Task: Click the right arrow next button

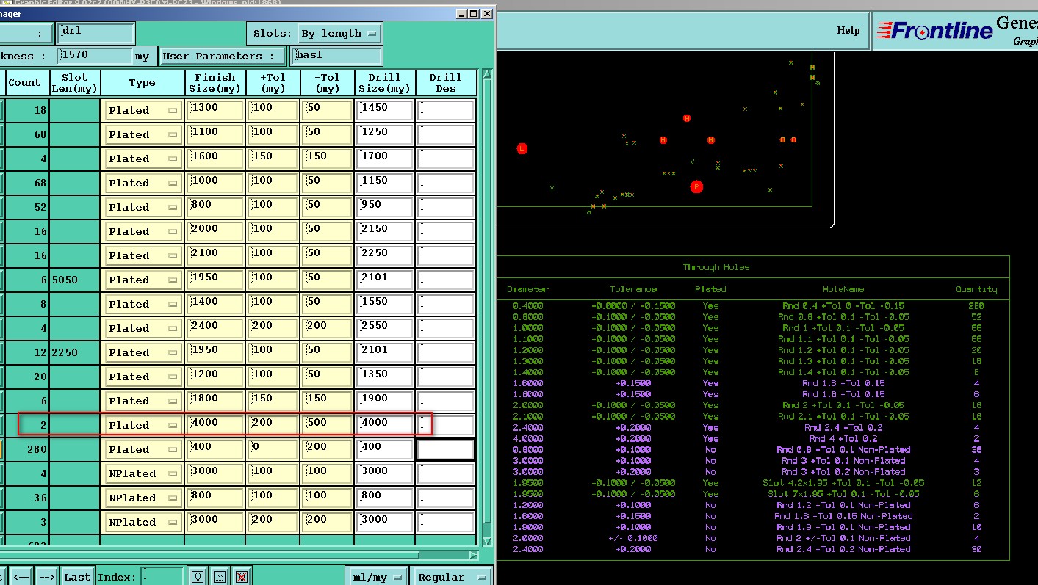Action: pos(46,577)
